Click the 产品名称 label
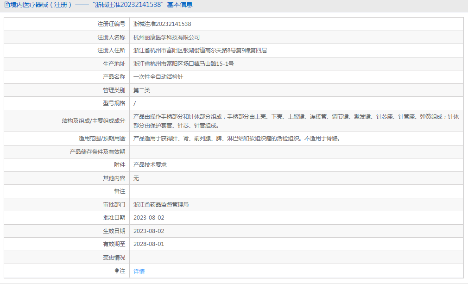 tap(114, 77)
